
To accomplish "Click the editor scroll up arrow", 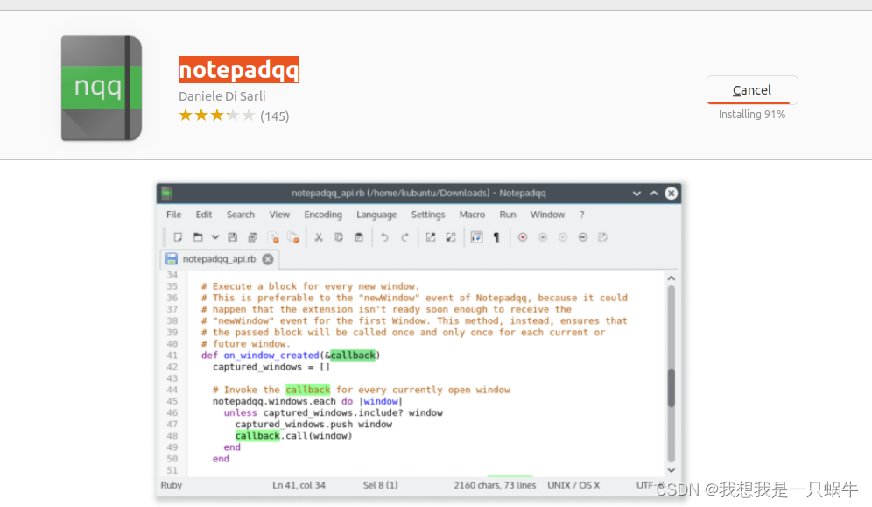I will (672, 278).
